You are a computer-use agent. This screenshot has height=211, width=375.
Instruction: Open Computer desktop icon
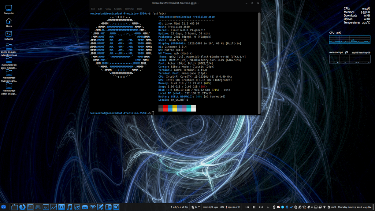click(x=9, y=10)
